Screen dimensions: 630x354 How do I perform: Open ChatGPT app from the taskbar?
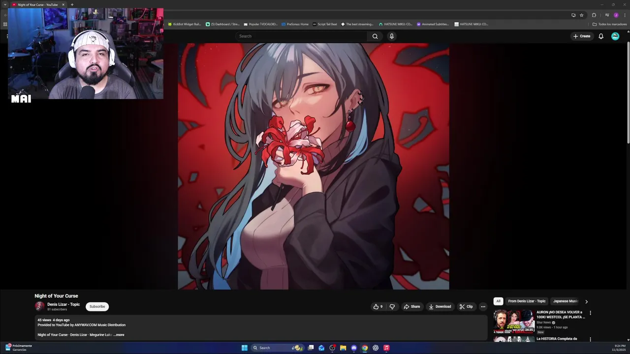[x=376, y=348]
